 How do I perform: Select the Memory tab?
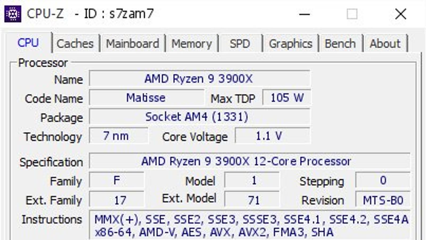[x=192, y=43]
